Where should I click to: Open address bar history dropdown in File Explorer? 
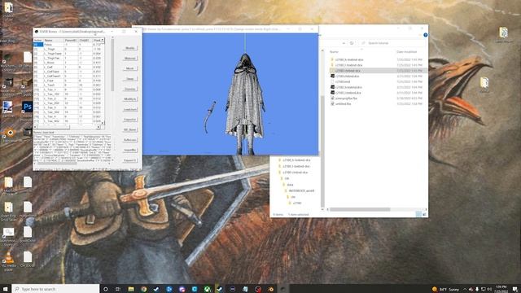(344, 43)
